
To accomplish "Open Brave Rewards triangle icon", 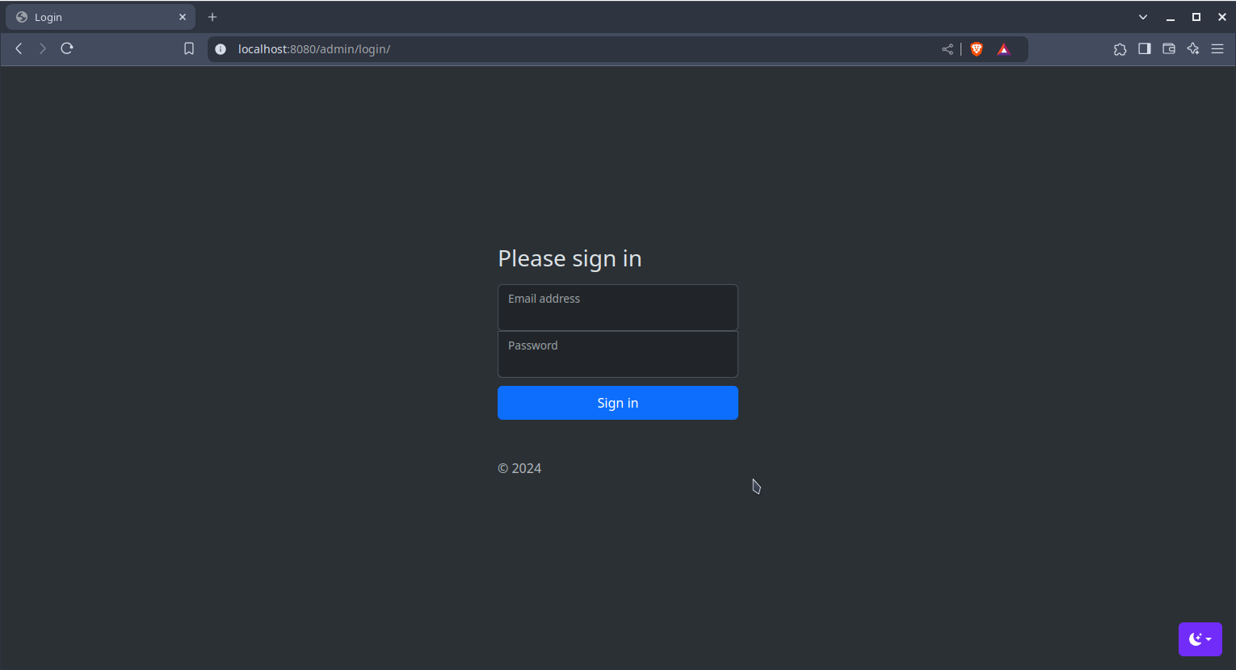I will [1003, 49].
